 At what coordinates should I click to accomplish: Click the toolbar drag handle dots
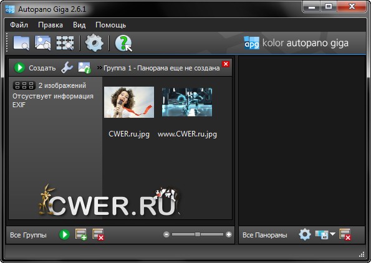pos(7,42)
